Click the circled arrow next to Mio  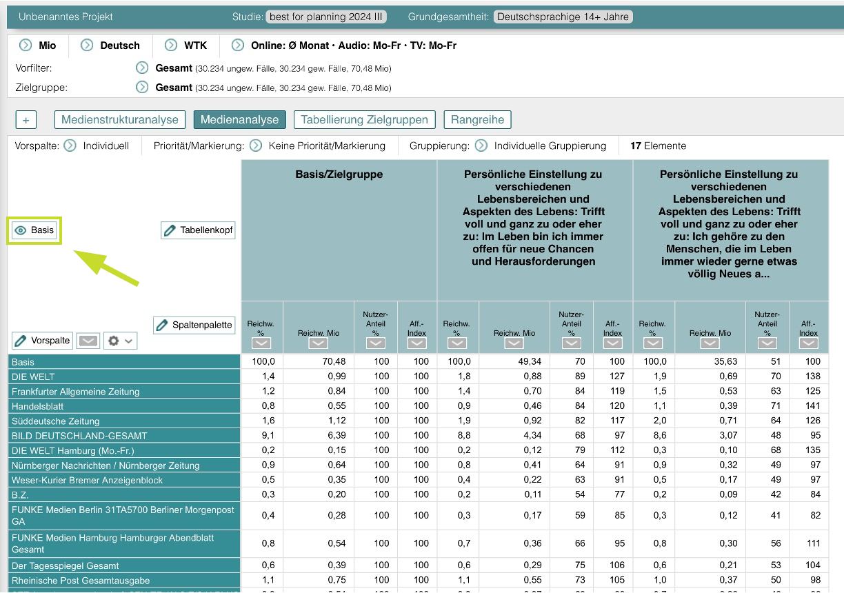pyautogui.click(x=26, y=46)
